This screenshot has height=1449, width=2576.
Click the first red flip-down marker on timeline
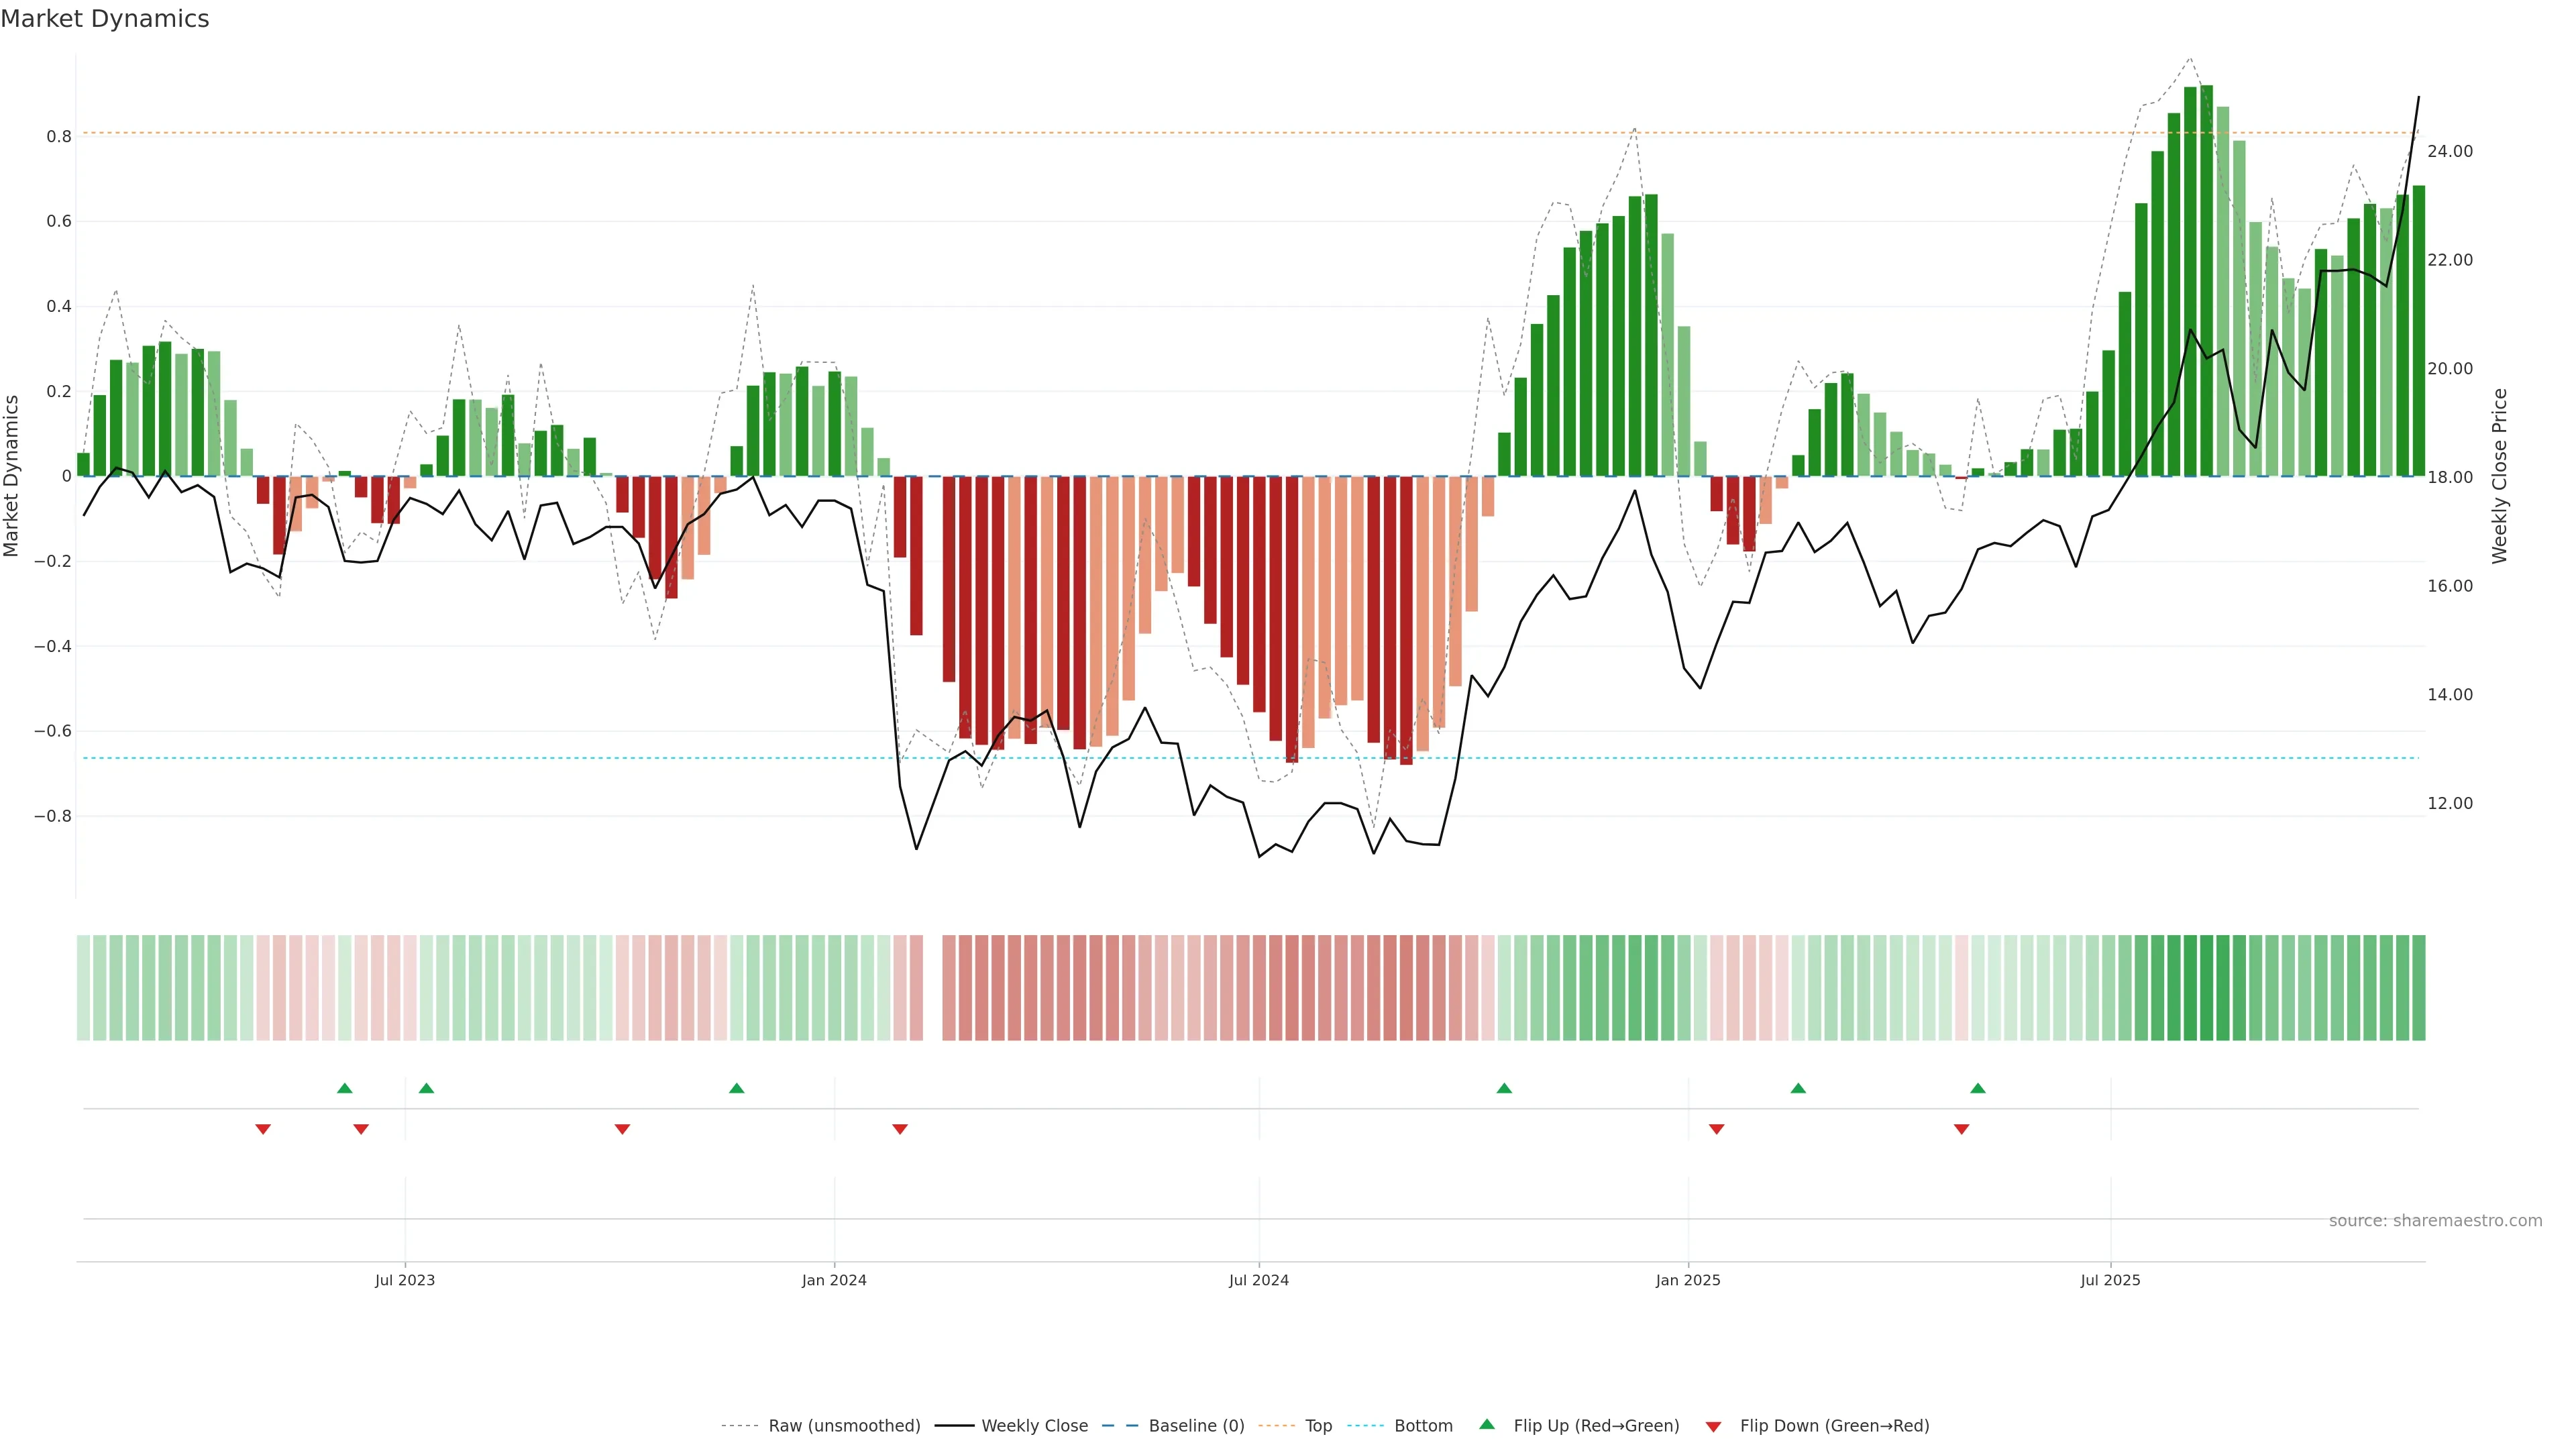pos(263,1129)
